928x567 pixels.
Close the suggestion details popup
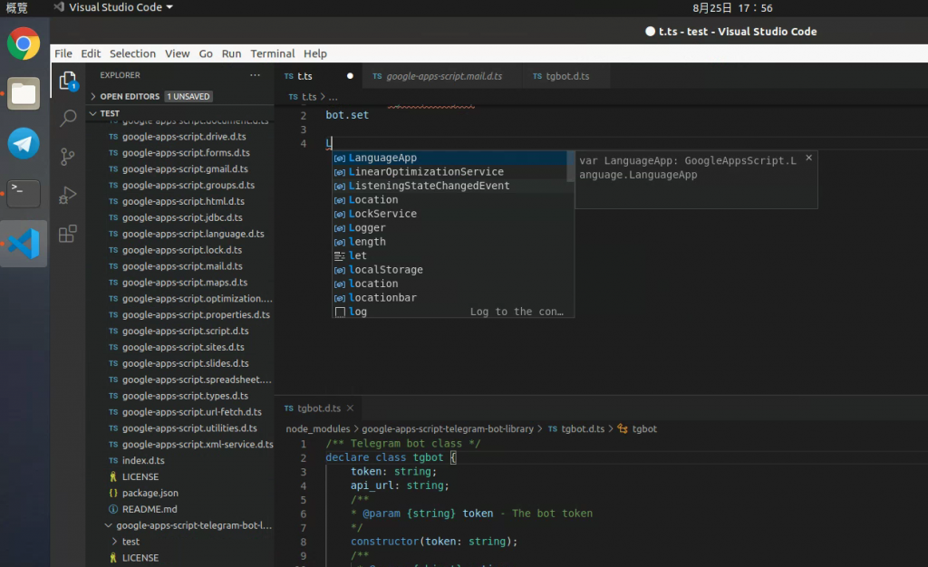tap(809, 158)
